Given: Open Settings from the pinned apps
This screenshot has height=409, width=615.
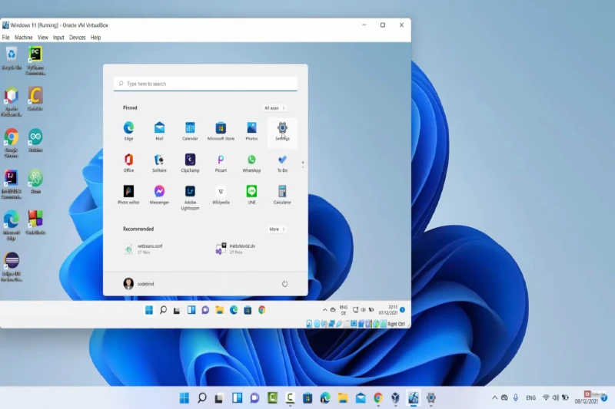Looking at the screenshot, I should [282, 131].
